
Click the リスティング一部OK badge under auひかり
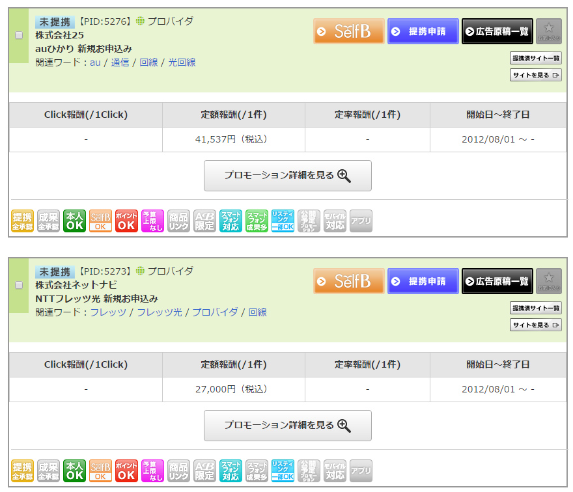click(283, 221)
